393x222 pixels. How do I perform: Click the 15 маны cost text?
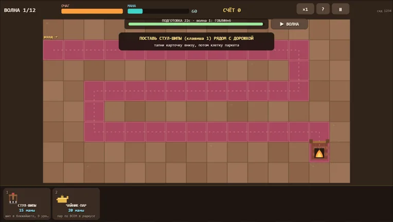[27, 211]
